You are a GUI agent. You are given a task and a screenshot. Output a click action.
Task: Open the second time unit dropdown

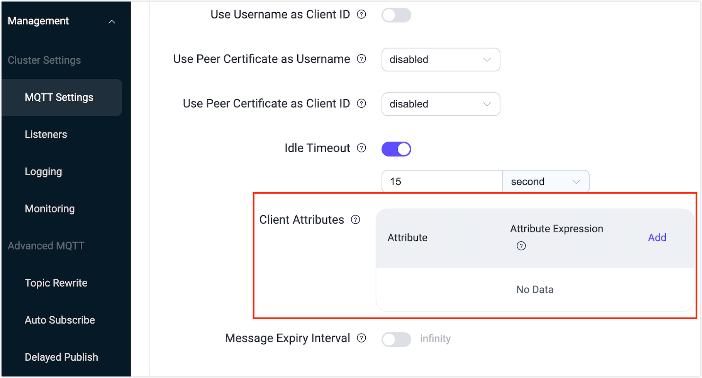[x=546, y=181]
